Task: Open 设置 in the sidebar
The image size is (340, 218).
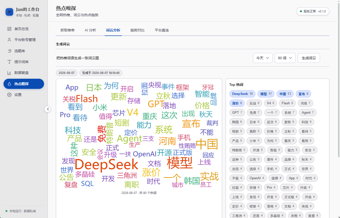Action: point(24,95)
